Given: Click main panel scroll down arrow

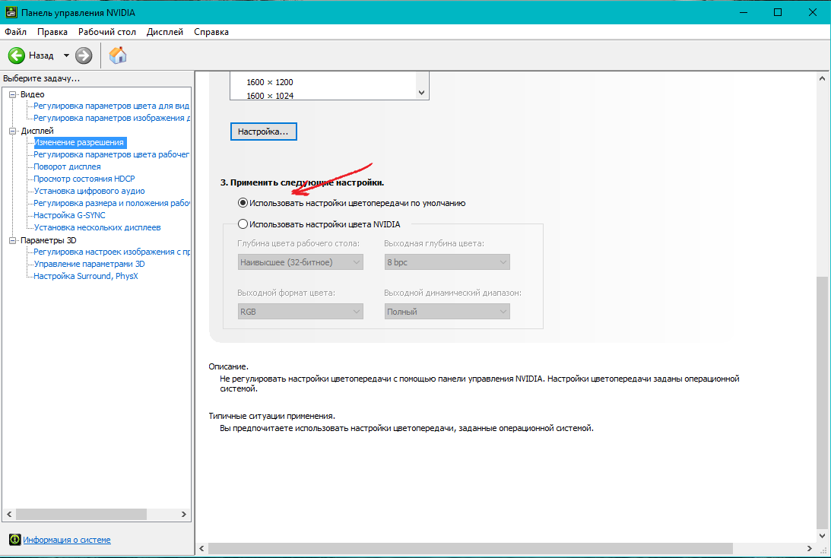Looking at the screenshot, I should [822, 536].
